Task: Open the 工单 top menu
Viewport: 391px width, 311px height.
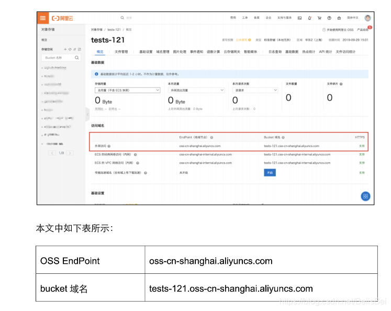Action: point(244,18)
